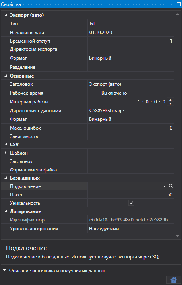Uncheck the Уникальность checkbox
182x285 pixels.
click(131, 203)
